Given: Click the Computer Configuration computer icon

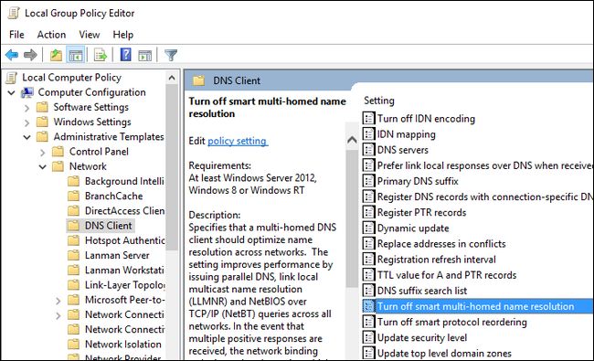Looking at the screenshot, I should pos(27,92).
